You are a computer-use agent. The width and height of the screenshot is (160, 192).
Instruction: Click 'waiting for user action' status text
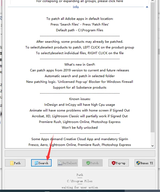click(80, 187)
